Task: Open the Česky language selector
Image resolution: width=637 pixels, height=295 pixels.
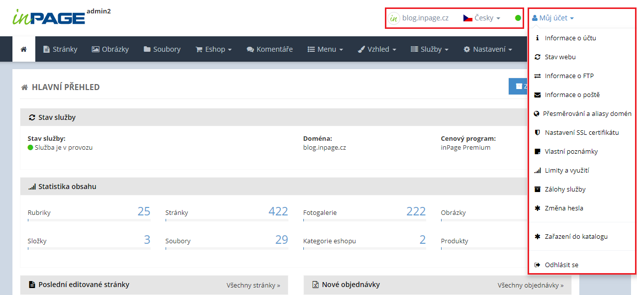Action: (481, 18)
